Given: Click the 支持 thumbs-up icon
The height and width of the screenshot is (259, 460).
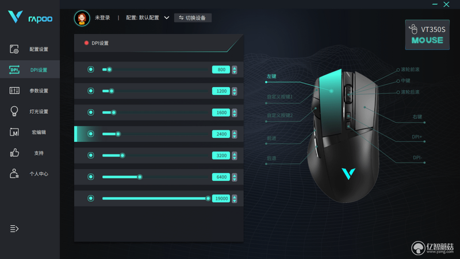Looking at the screenshot, I should pos(14,153).
